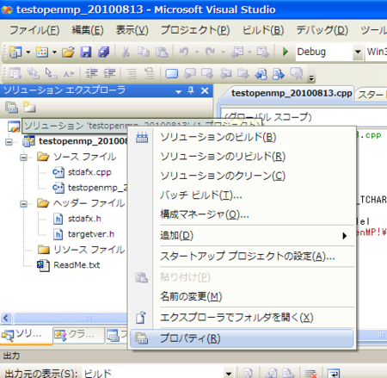
Task: Start debugging with green play icon
Action: [286, 52]
